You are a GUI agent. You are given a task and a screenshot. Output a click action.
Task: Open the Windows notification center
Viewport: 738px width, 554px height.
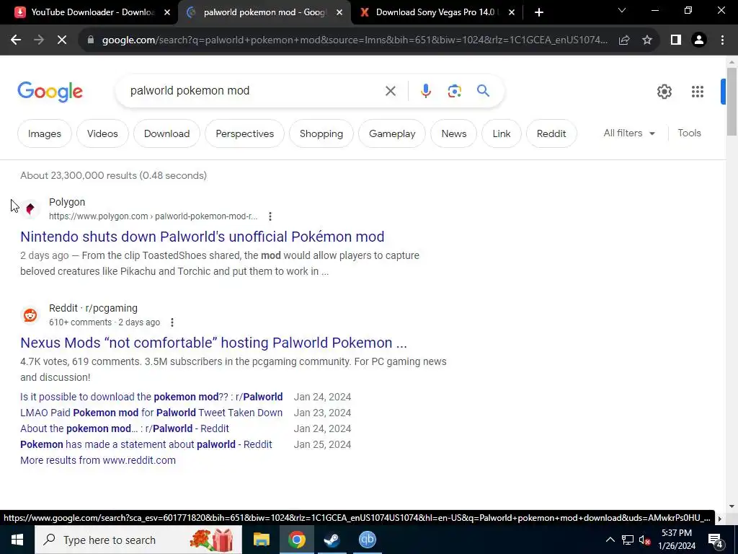pyautogui.click(x=716, y=540)
